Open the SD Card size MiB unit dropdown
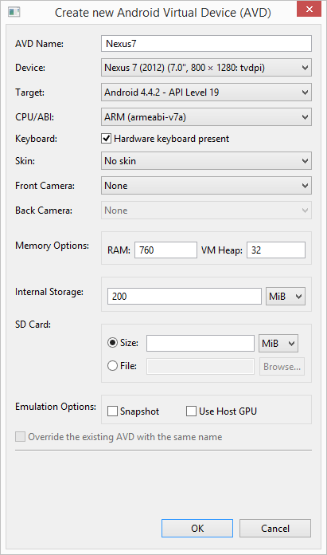Screen dimensions: 327x555 pyautogui.click(x=278, y=344)
